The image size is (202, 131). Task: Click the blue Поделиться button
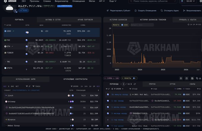65,6
